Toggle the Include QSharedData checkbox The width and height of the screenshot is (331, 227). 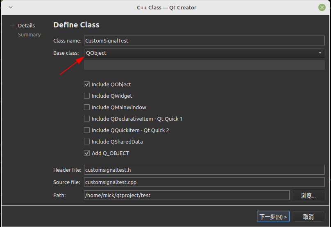[x=87, y=142]
